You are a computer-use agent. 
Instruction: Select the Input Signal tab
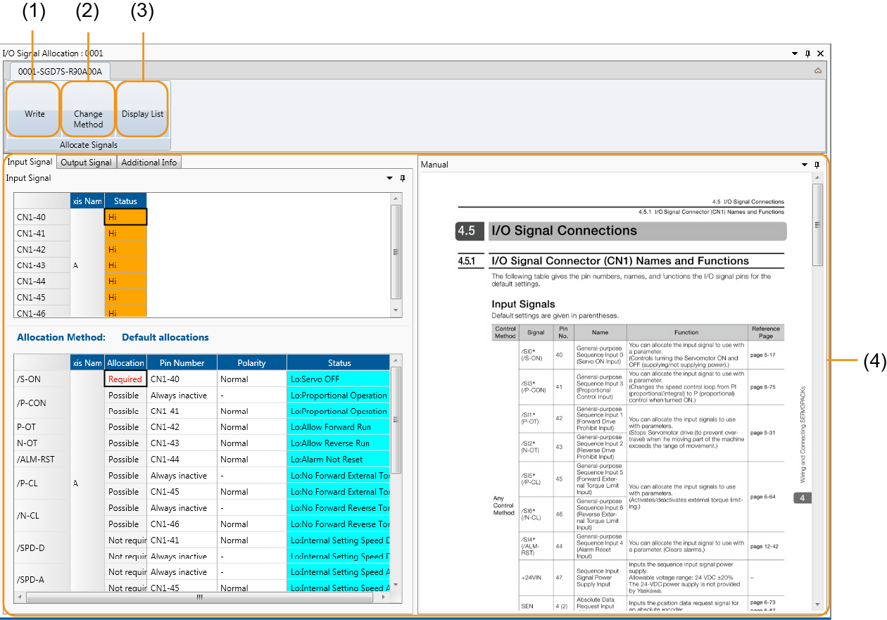click(30, 163)
